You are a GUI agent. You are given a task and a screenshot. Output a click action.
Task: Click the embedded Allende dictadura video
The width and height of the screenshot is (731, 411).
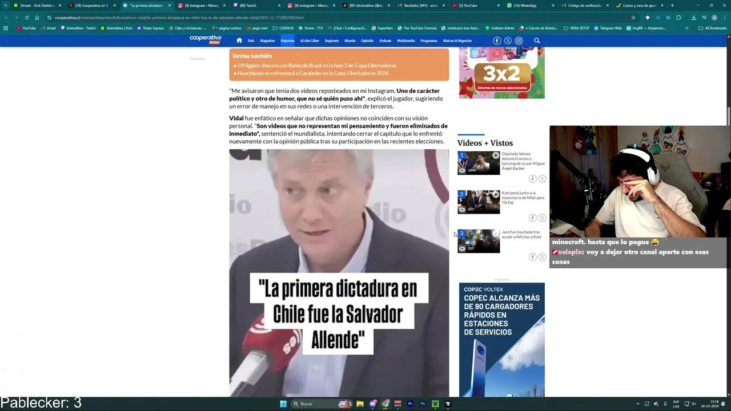339,273
